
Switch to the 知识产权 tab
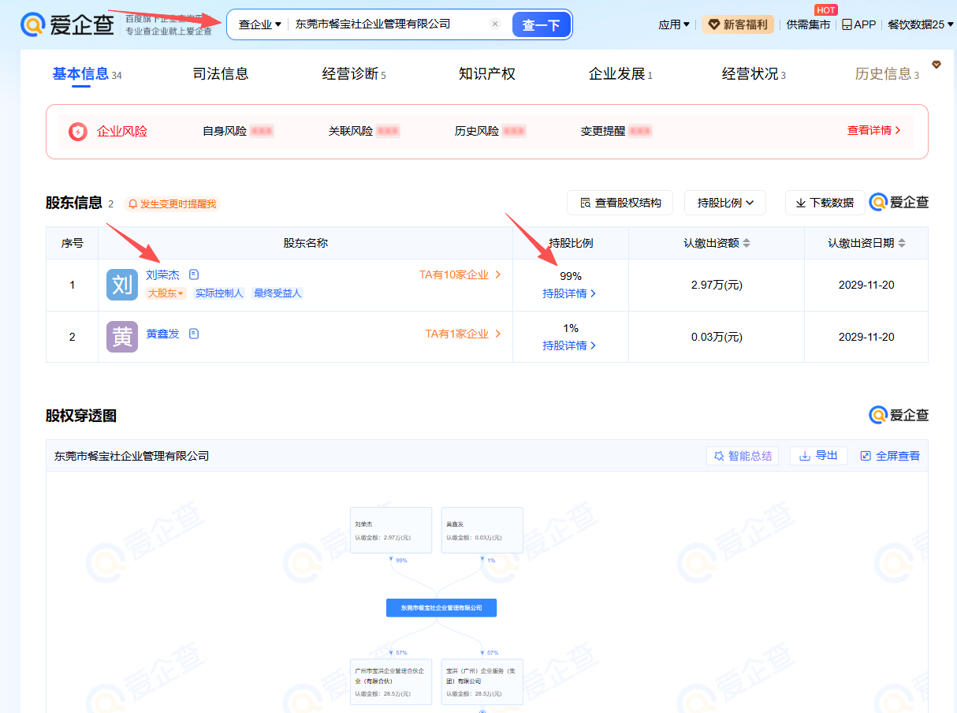487,74
